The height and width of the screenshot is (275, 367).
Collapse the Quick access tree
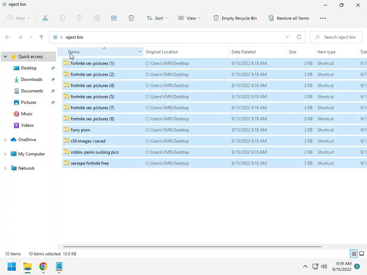[x=5, y=56]
